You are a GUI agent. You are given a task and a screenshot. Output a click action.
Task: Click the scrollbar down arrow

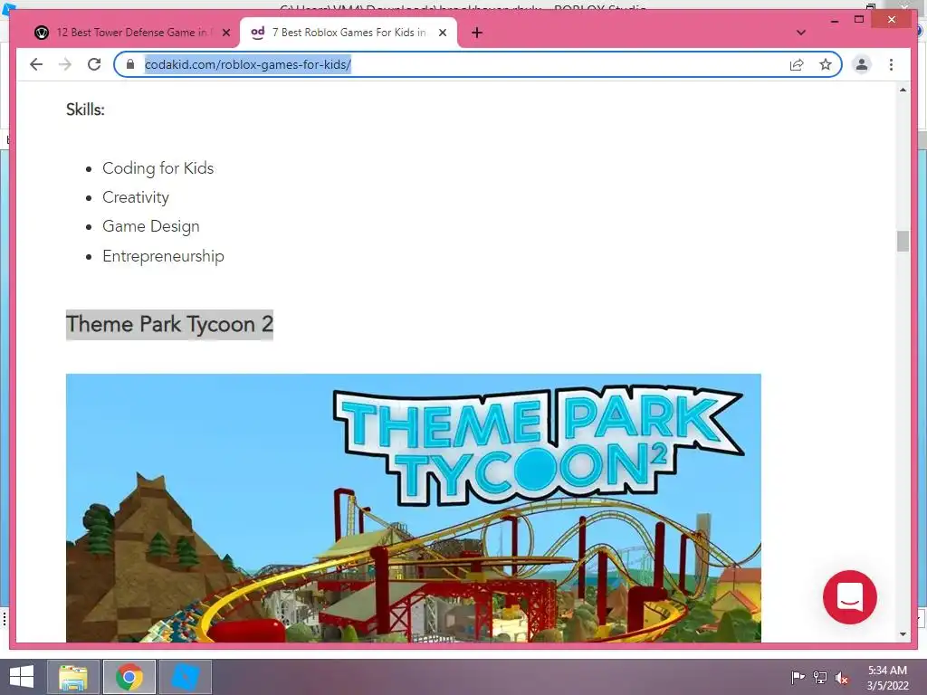[x=903, y=634]
